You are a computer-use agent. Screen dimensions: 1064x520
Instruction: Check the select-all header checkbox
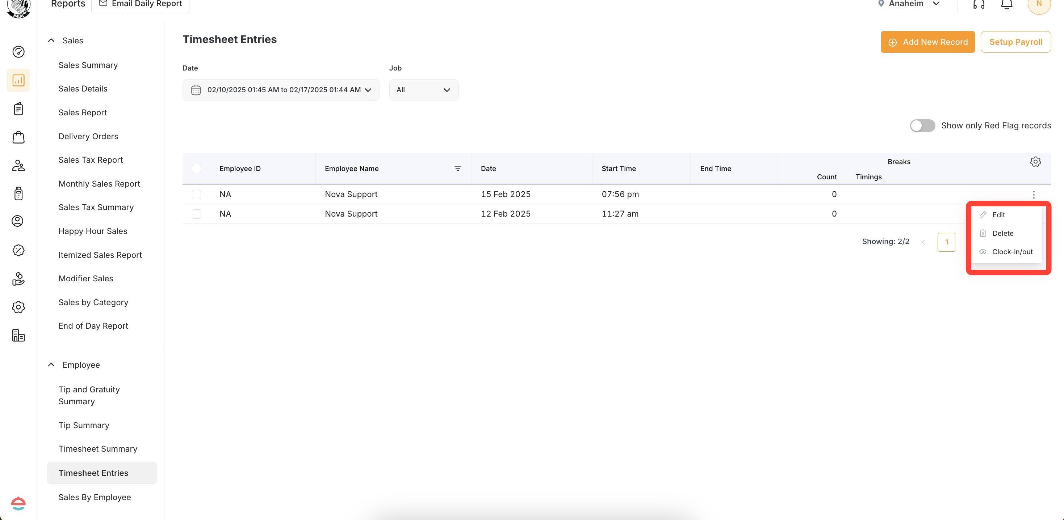pyautogui.click(x=197, y=169)
